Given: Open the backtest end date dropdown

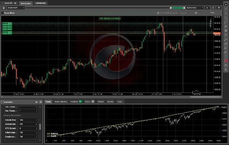Looking at the screenshot, I should 195,8.
